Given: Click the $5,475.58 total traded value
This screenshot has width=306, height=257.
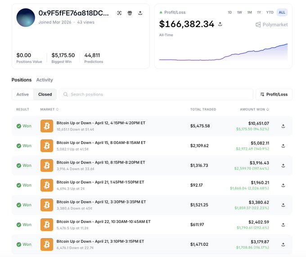Looking at the screenshot, I should [x=200, y=126].
